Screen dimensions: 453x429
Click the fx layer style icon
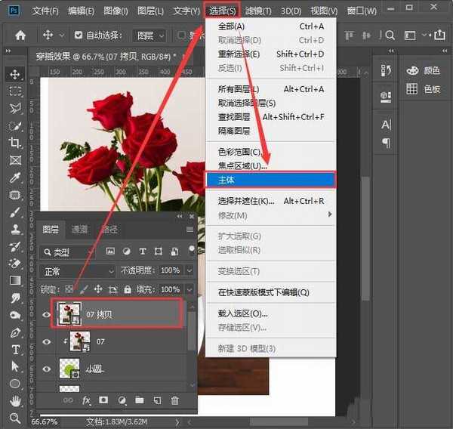point(86,400)
